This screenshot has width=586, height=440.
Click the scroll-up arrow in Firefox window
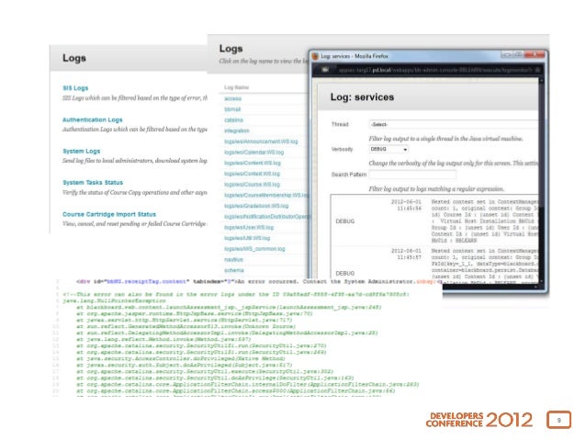[x=541, y=80]
